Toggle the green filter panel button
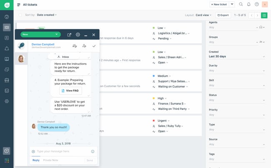Image resolution: width=271 pixels, height=168 pixels. coord(264,15)
